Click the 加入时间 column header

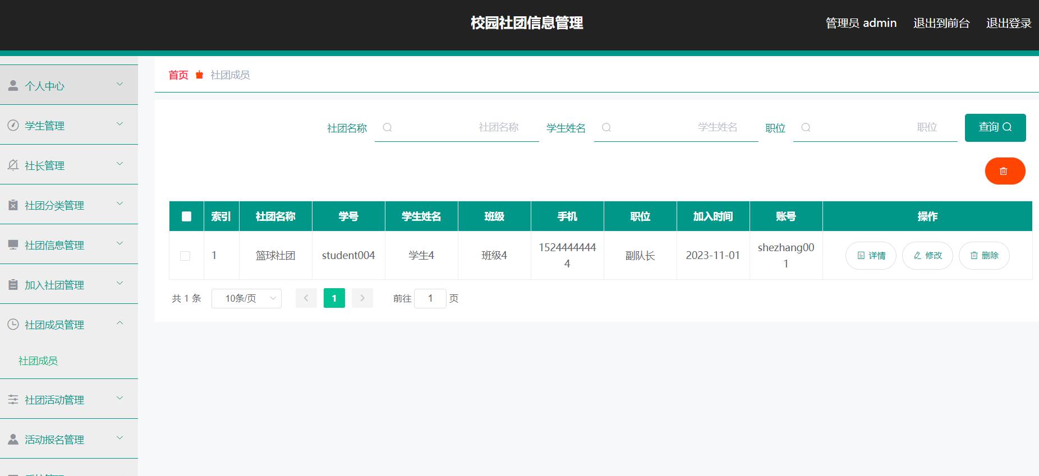(713, 216)
